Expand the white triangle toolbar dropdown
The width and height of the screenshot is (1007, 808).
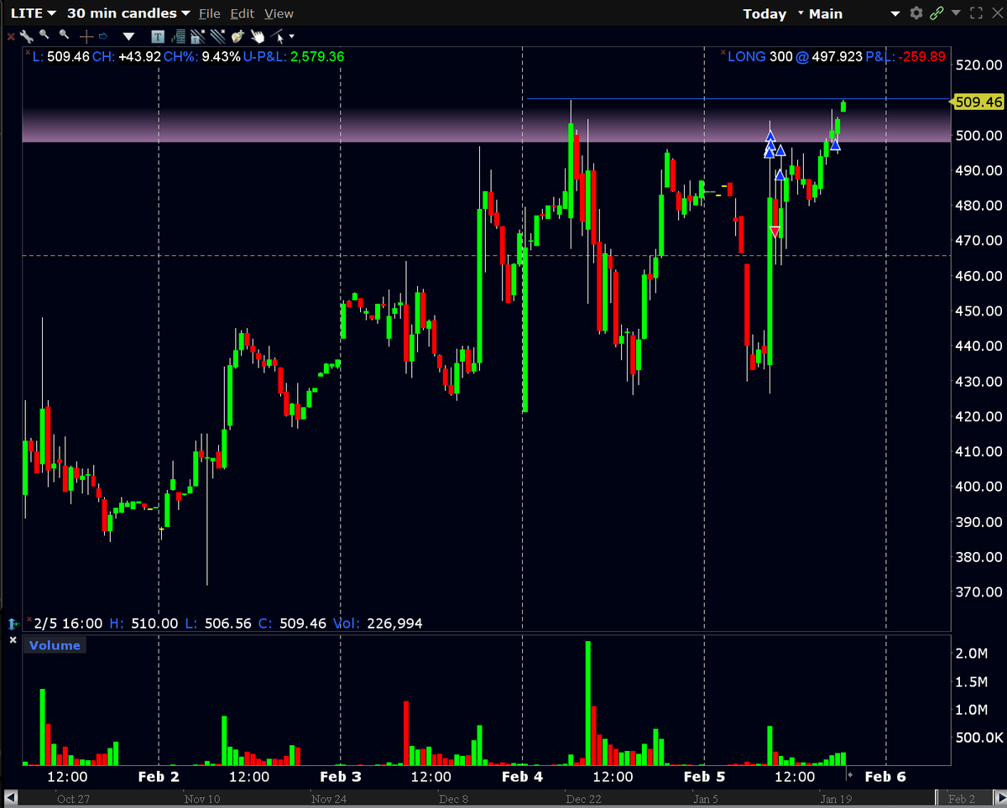pyautogui.click(x=128, y=37)
